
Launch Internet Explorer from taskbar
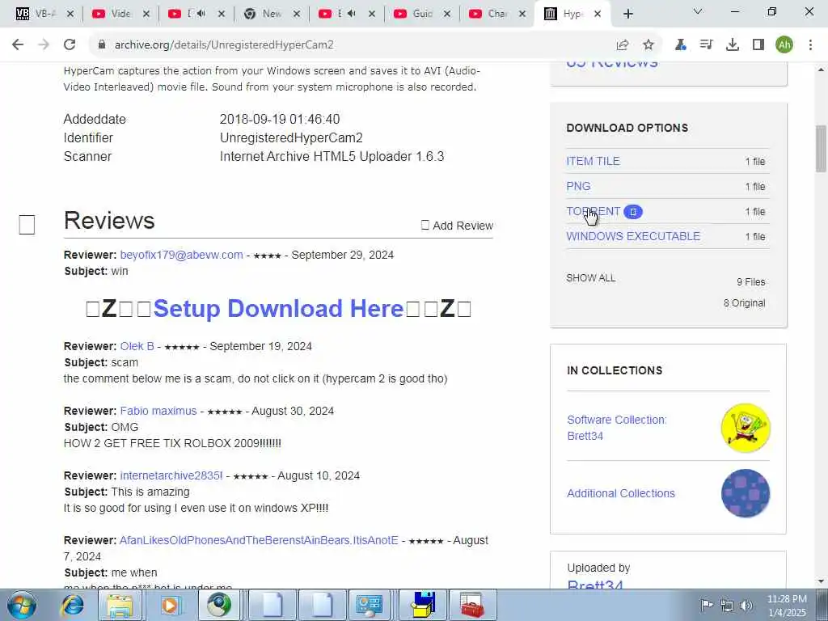coord(72,605)
